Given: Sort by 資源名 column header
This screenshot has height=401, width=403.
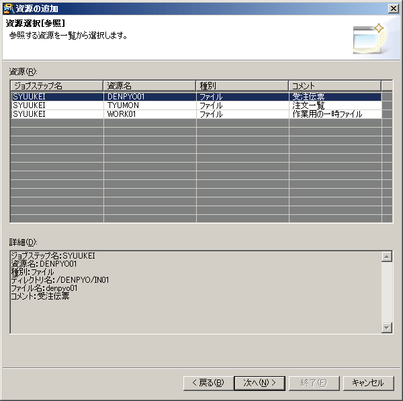Looking at the screenshot, I should click(149, 85).
